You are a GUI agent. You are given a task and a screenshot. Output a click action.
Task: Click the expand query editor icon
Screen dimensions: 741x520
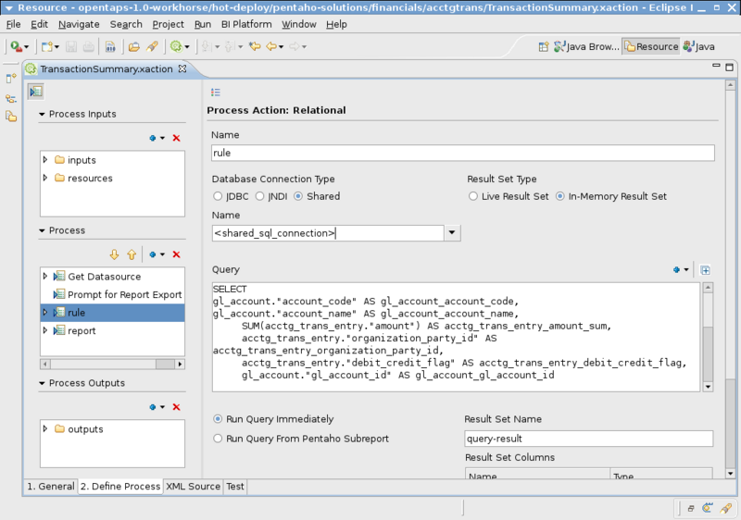click(x=705, y=270)
